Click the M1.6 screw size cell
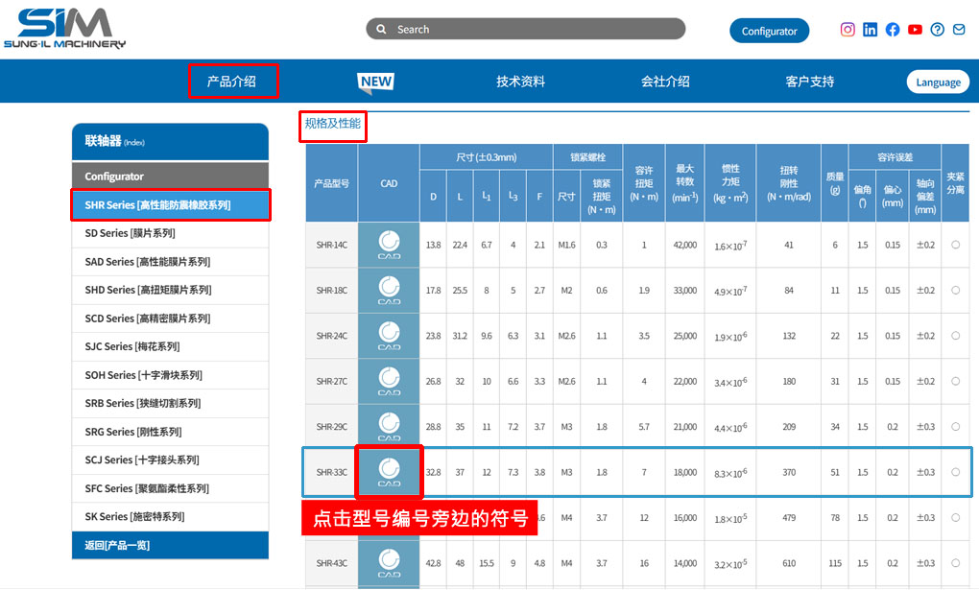This screenshot has width=979, height=590. [x=566, y=245]
